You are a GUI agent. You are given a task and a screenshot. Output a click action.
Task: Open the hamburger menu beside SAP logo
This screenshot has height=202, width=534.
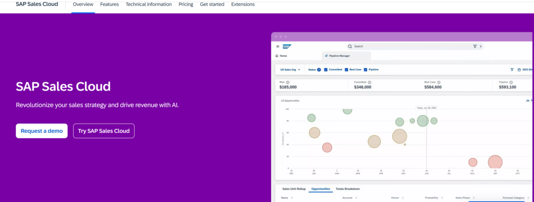[x=277, y=46]
